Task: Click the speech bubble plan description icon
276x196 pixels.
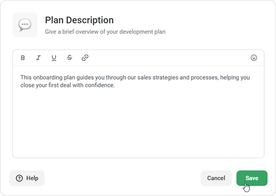Action: click(25, 25)
